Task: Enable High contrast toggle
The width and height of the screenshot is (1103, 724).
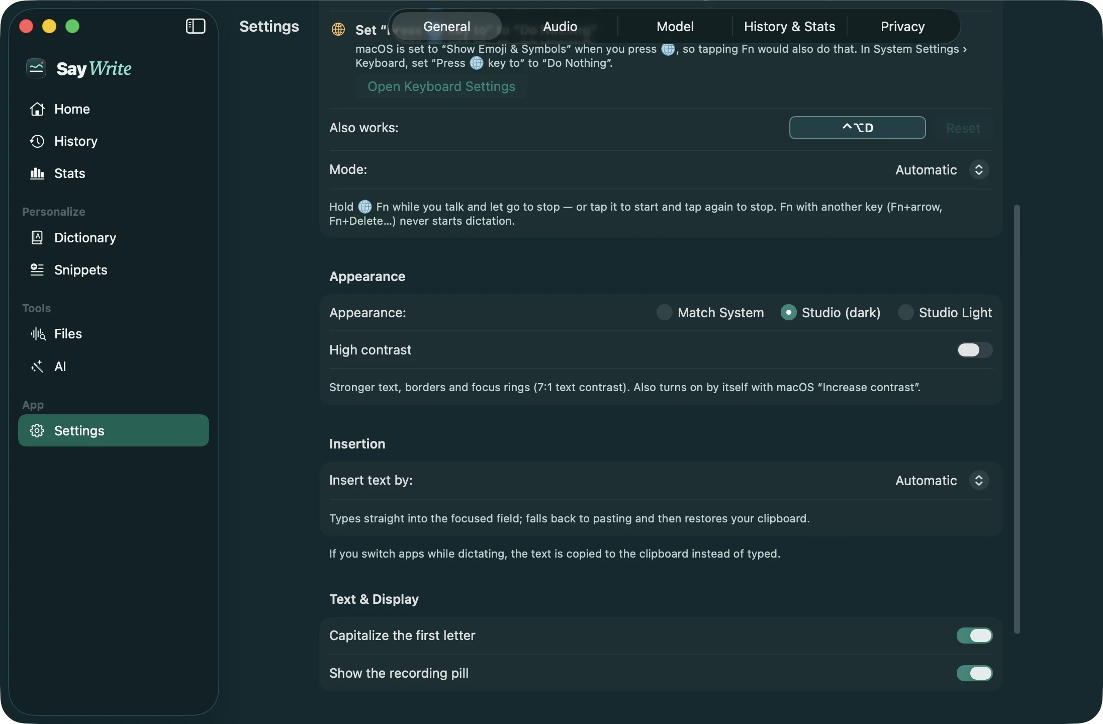Action: click(x=974, y=350)
